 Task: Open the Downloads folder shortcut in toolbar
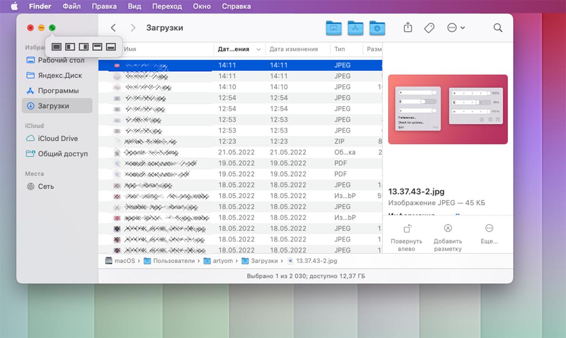tap(377, 28)
